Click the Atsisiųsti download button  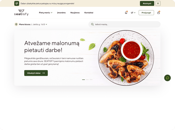point(147,3)
